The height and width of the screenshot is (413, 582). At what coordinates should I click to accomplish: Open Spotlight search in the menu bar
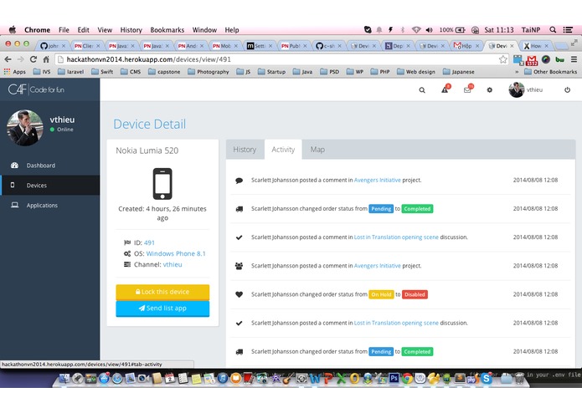(x=553, y=29)
